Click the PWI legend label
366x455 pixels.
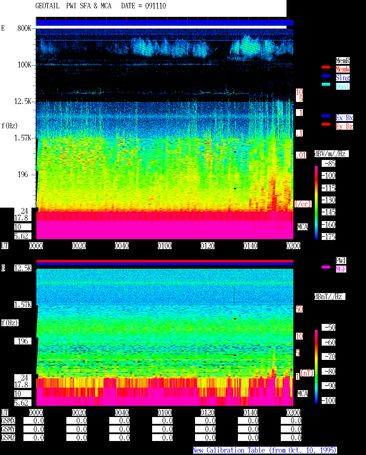(341, 260)
